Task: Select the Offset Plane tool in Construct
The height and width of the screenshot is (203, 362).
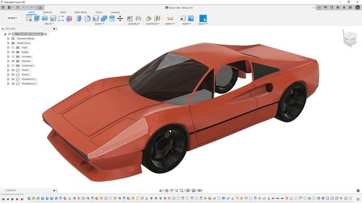Action: 149,19
